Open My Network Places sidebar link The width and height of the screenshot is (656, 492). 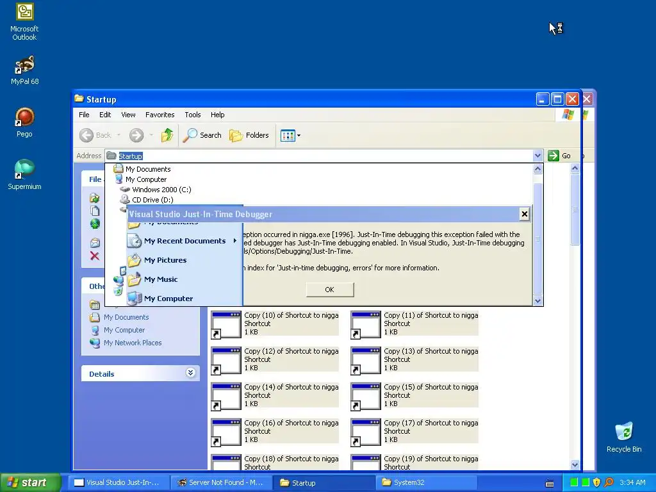133,343
